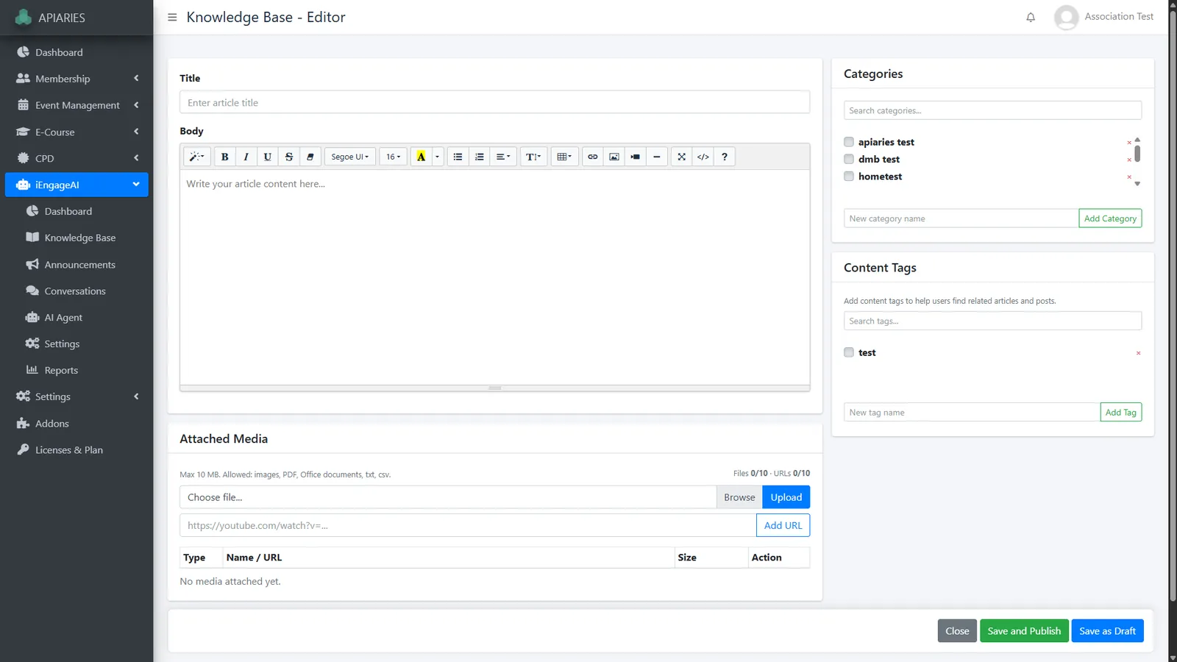Screen dimensions: 1177x662
Task: Open AI Agent in the sidebar
Action: pyautogui.click(x=77, y=318)
